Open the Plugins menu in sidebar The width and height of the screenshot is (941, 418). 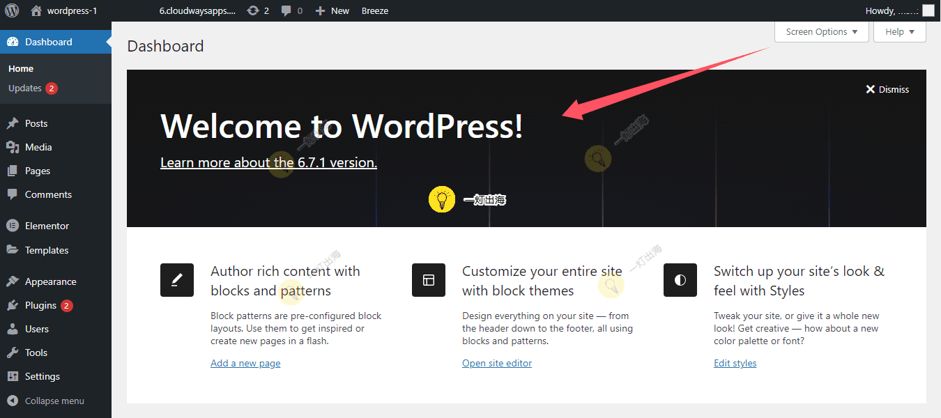coord(40,305)
